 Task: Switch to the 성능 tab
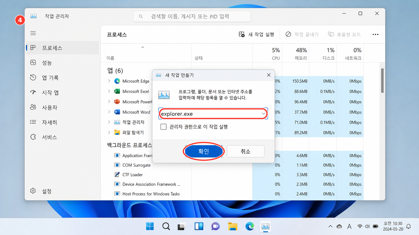tap(62, 63)
